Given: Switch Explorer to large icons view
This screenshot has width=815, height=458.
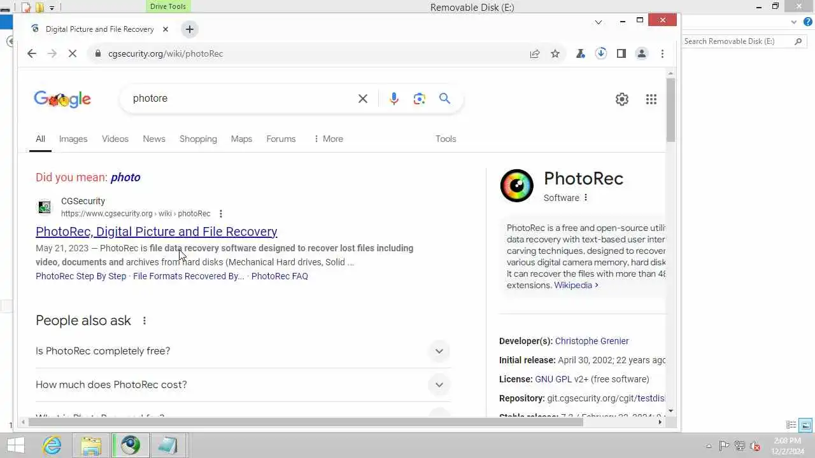Looking at the screenshot, I should (805, 426).
